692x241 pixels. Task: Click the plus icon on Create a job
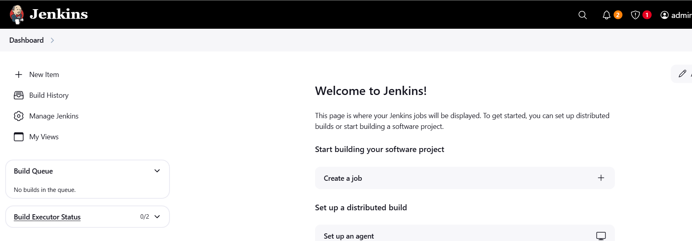[601, 178]
